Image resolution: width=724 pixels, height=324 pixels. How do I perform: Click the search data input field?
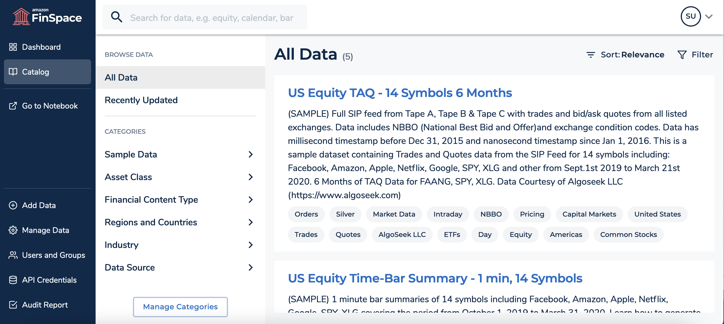(205, 17)
